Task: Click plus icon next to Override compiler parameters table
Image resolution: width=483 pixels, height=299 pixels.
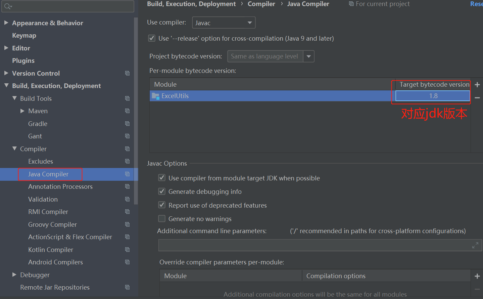Action: tap(477, 275)
